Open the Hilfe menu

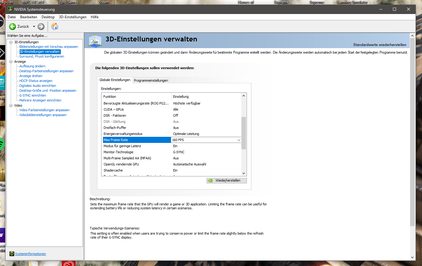pyautogui.click(x=94, y=17)
